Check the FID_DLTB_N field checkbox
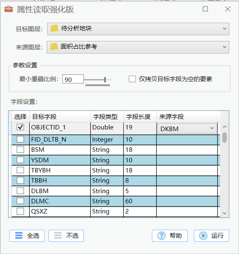 click(x=20, y=139)
